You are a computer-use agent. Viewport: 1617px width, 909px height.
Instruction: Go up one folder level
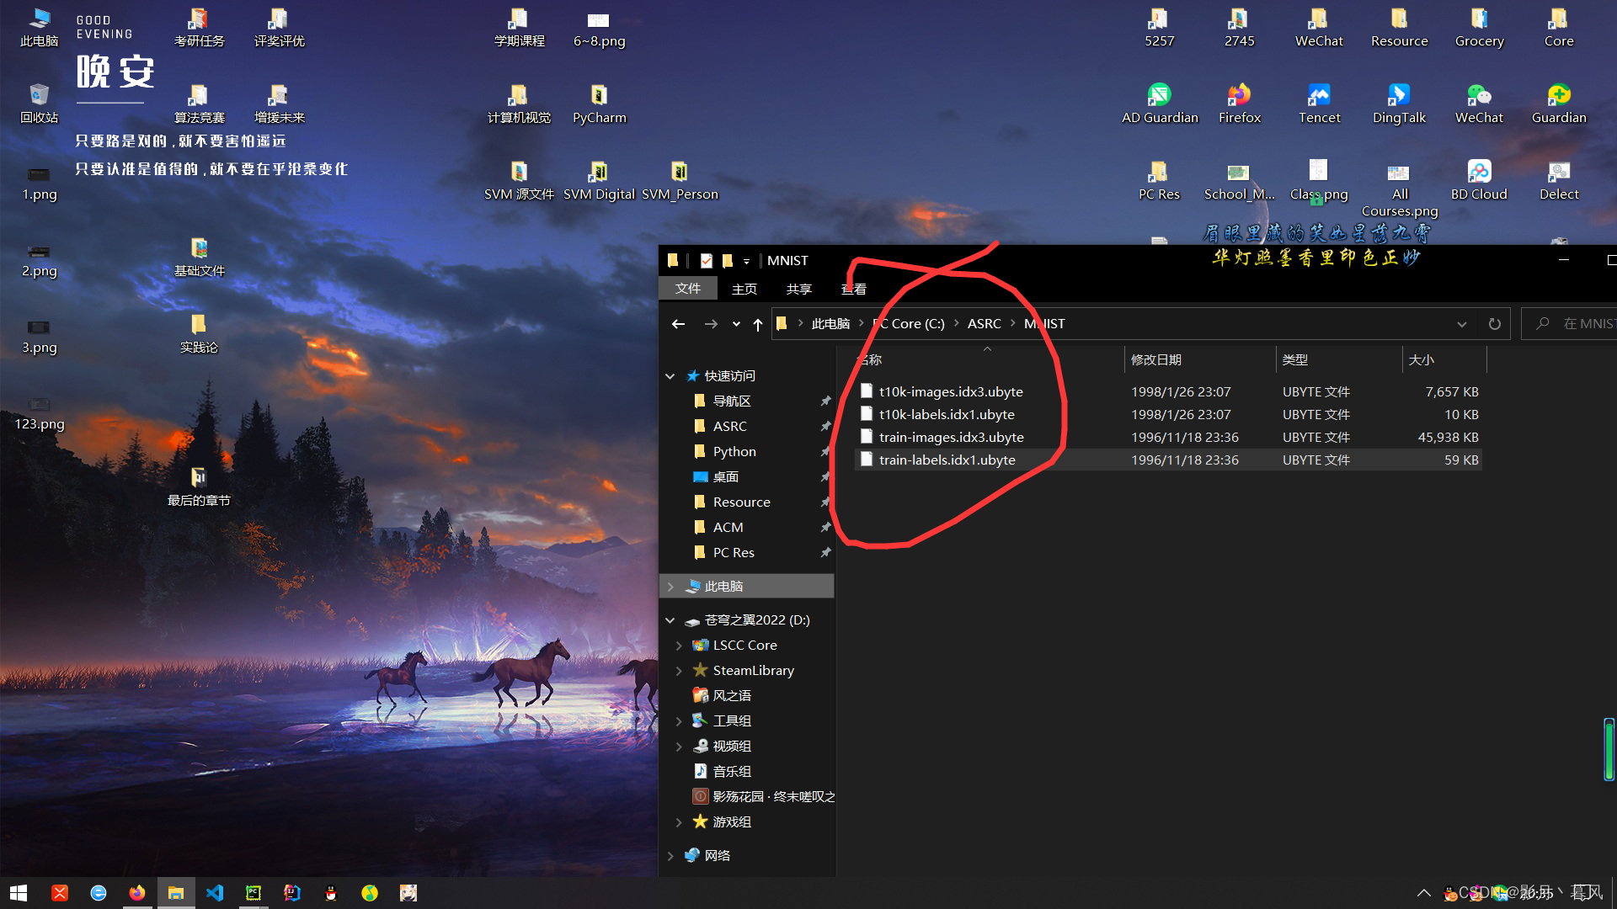[x=758, y=324]
